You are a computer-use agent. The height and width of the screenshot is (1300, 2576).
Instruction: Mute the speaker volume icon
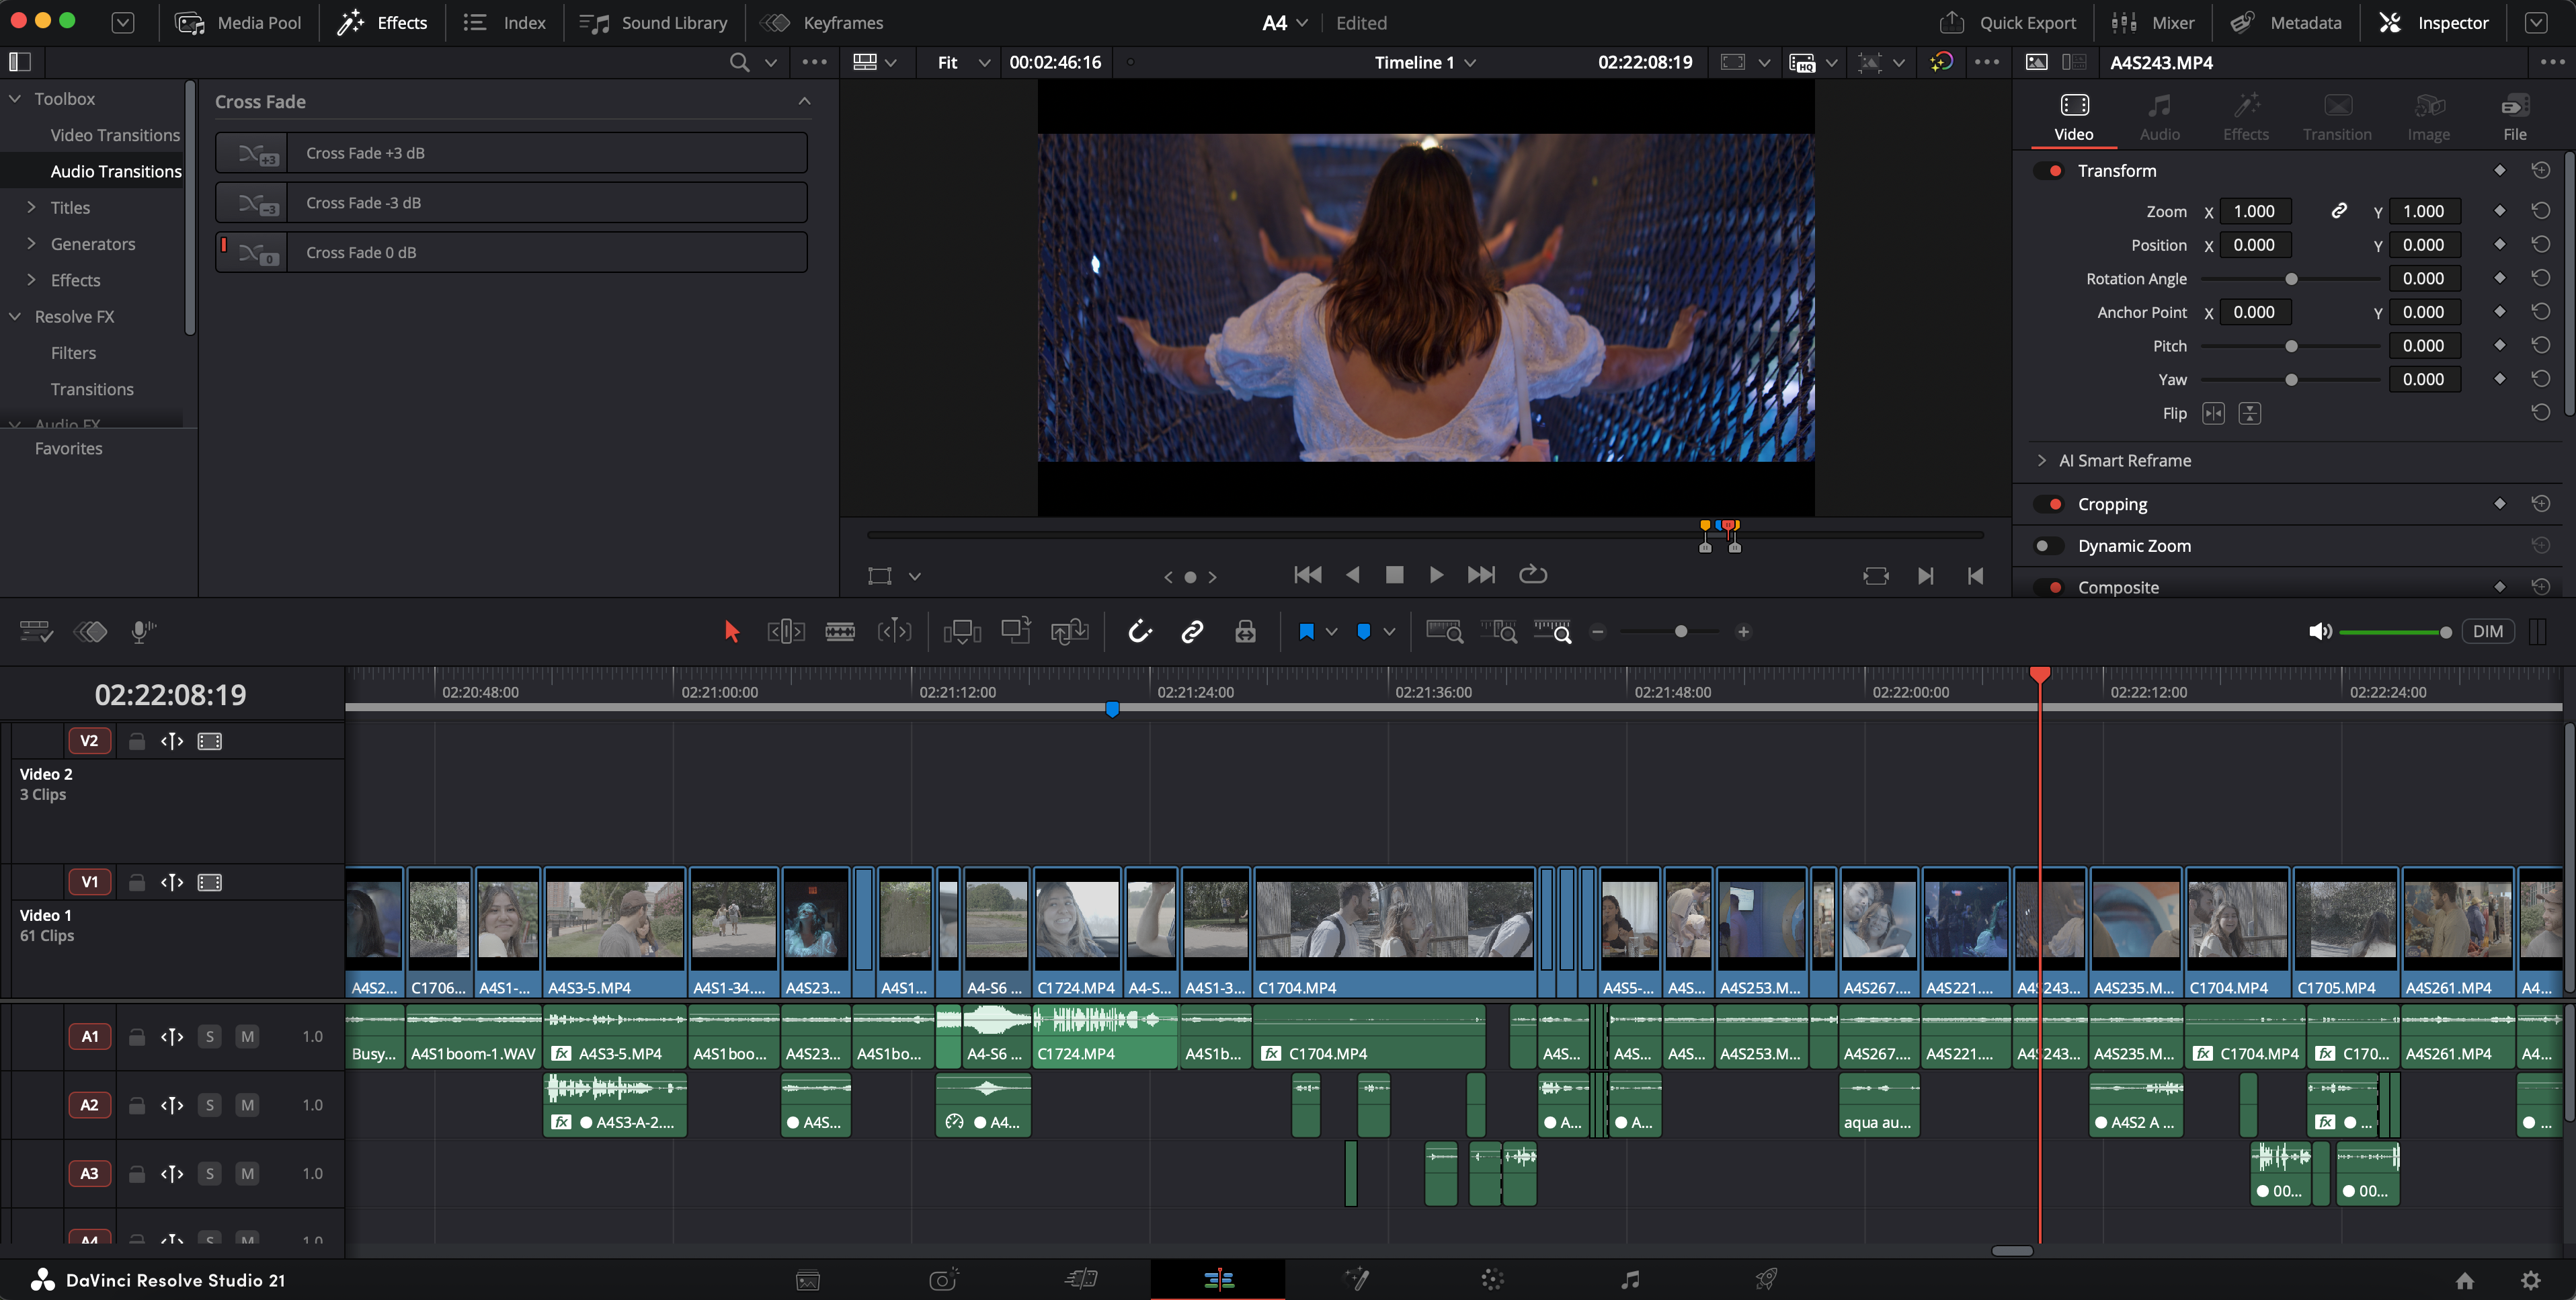click(2320, 631)
